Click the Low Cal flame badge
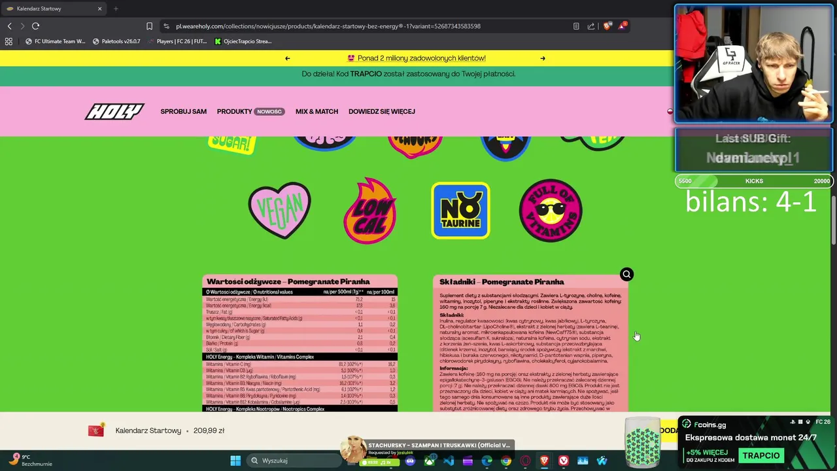 370,211
